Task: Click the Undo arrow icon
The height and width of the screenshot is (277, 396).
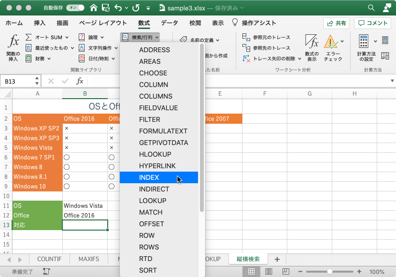Action: point(118,8)
